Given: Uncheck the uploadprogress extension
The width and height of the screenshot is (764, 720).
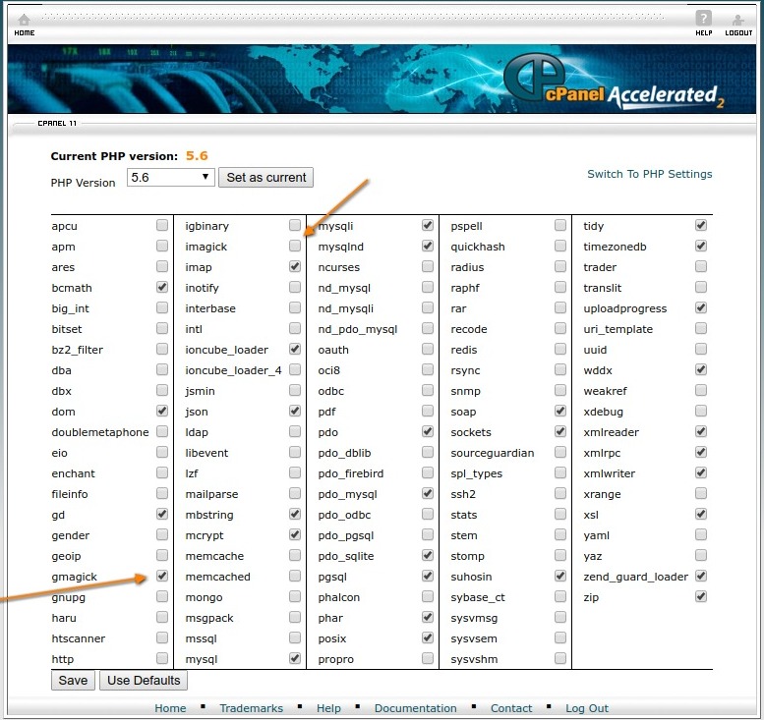Looking at the screenshot, I should coord(701,307).
